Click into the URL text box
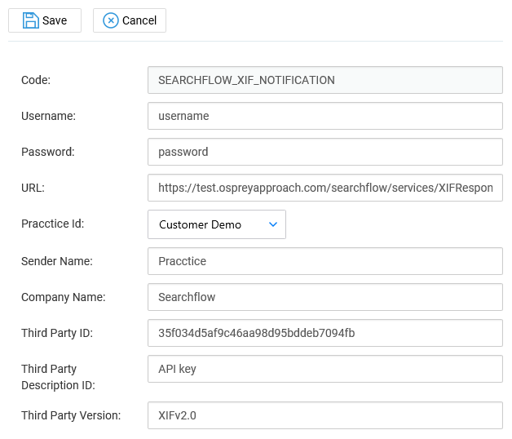512x439 pixels. [x=325, y=188]
